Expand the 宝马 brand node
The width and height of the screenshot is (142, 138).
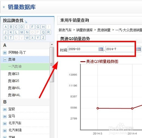[x=5, y=116]
